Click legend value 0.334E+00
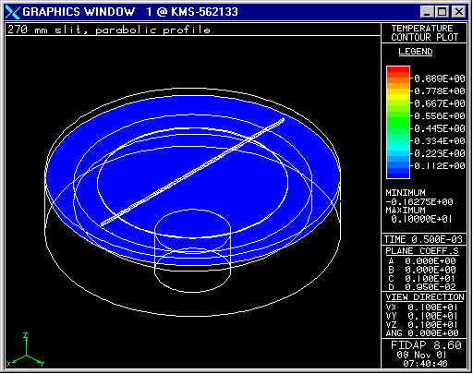The height and width of the screenshot is (374, 473). tap(439, 141)
